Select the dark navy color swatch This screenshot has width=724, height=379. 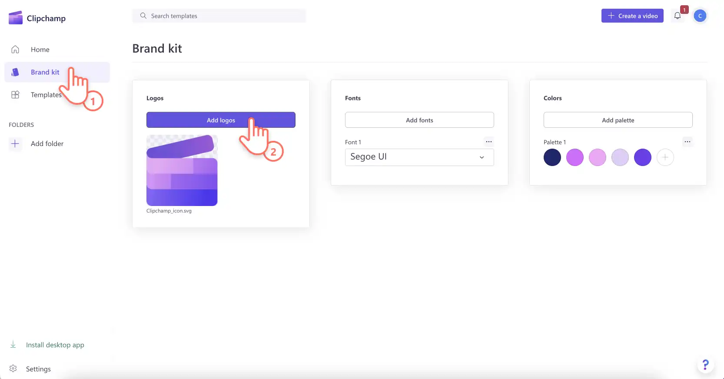pyautogui.click(x=552, y=157)
